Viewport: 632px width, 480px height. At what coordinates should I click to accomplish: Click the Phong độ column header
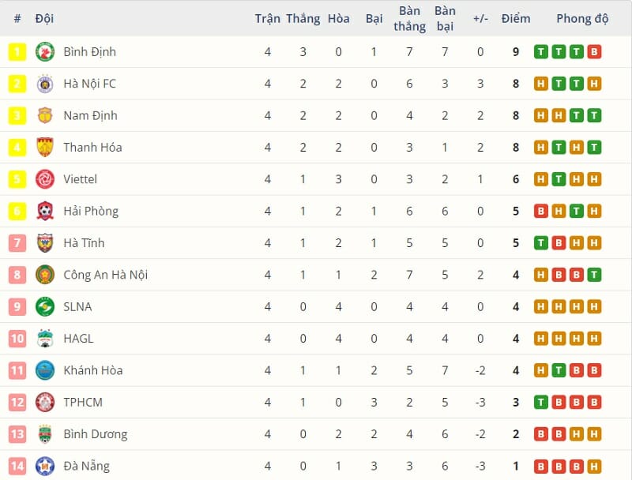click(x=582, y=18)
